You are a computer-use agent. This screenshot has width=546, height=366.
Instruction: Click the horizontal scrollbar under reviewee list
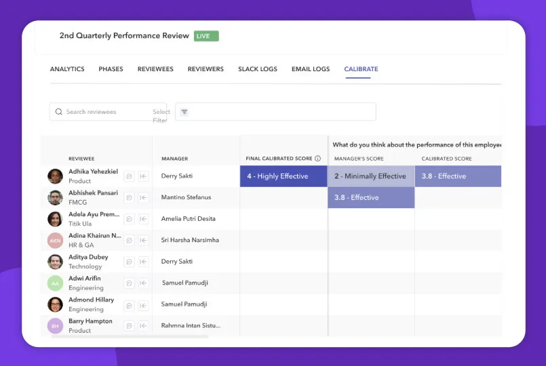point(130,336)
